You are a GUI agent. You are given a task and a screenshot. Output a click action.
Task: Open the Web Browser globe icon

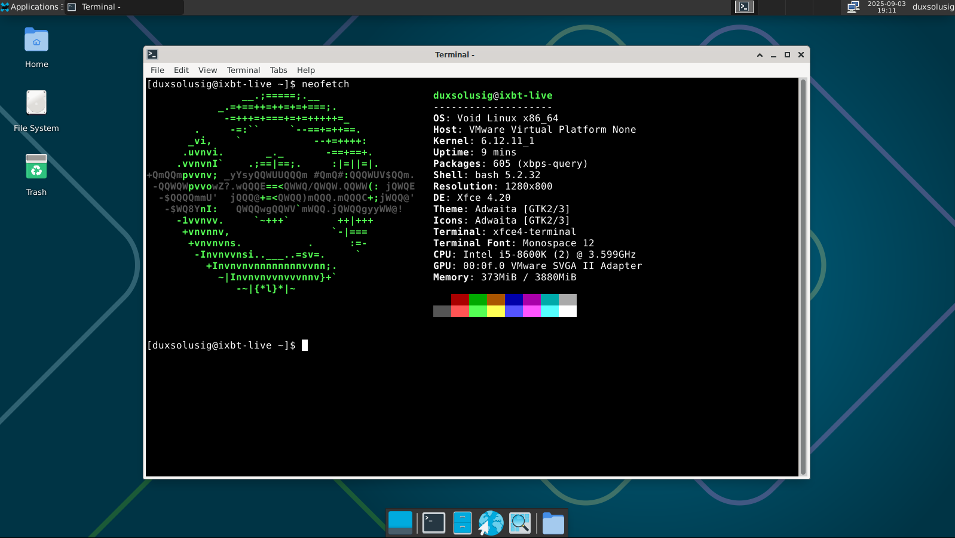pos(491,523)
